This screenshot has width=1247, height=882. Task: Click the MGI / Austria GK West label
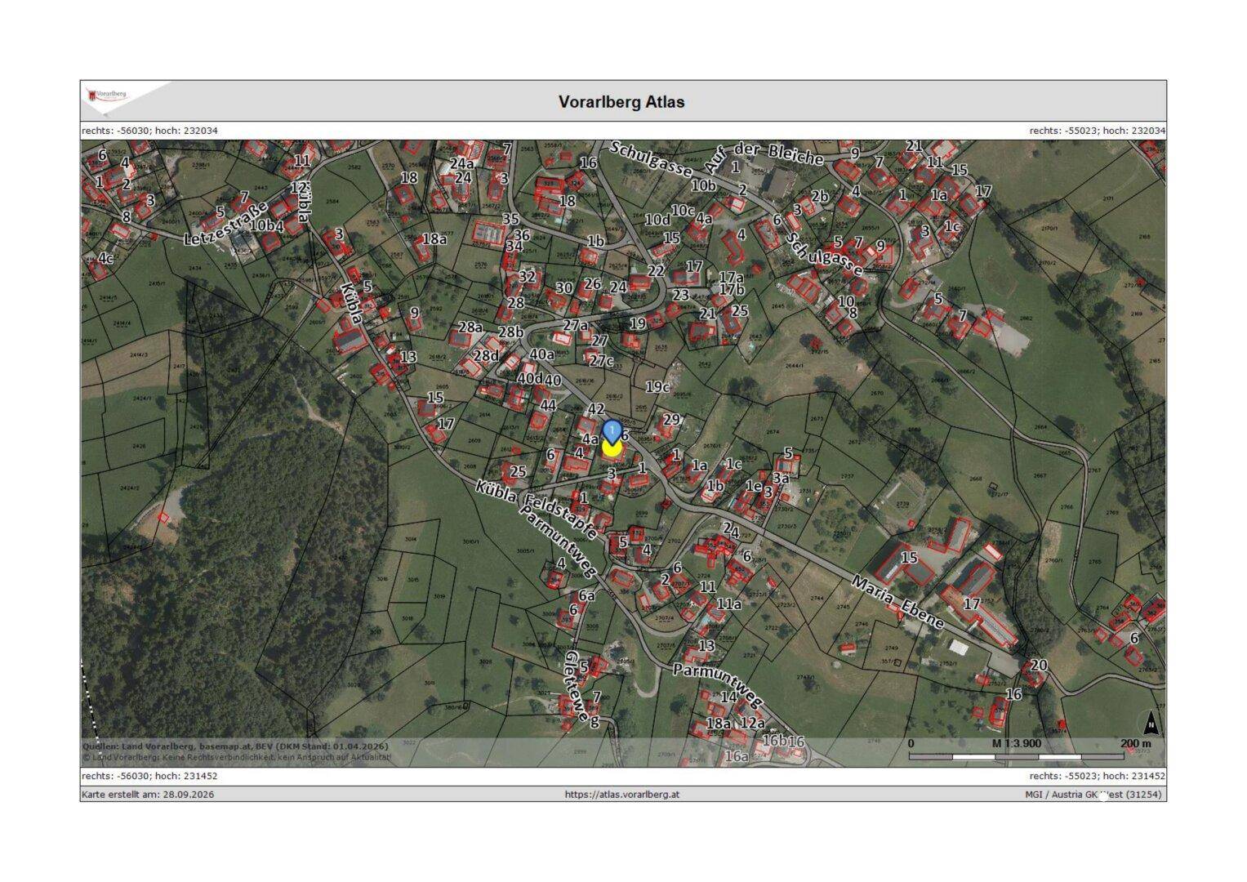coord(1095,794)
